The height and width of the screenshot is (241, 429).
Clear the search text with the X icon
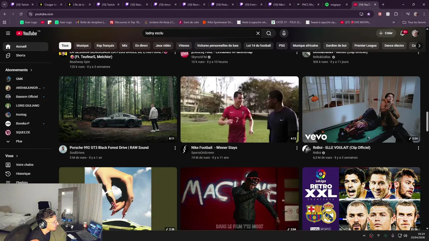[x=258, y=33]
